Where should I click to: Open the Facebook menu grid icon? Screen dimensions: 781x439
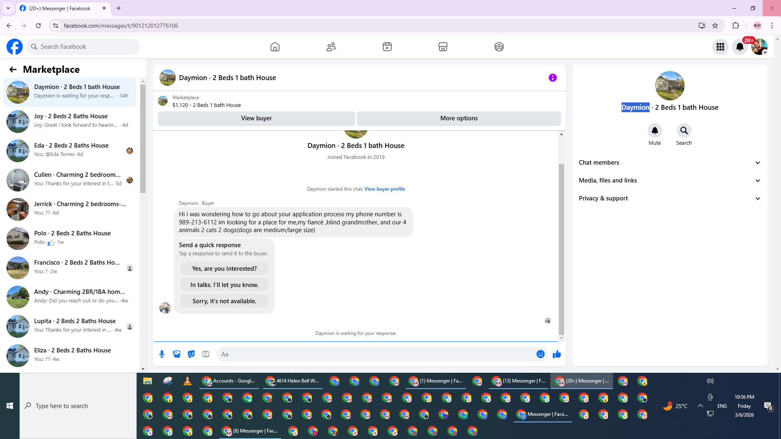(720, 47)
